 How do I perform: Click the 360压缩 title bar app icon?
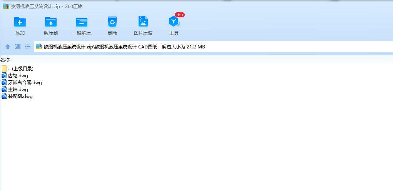6,7
